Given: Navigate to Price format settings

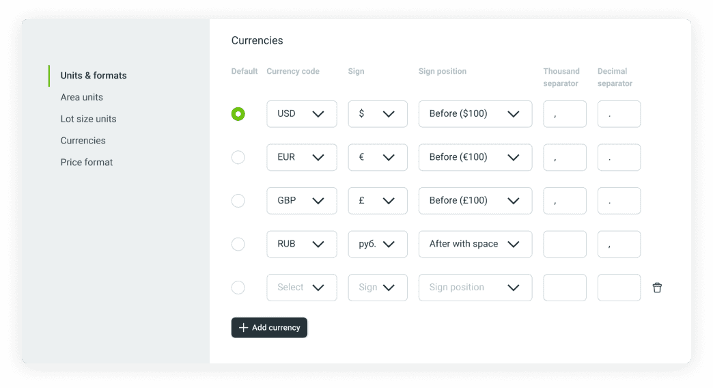Looking at the screenshot, I should coord(87,163).
